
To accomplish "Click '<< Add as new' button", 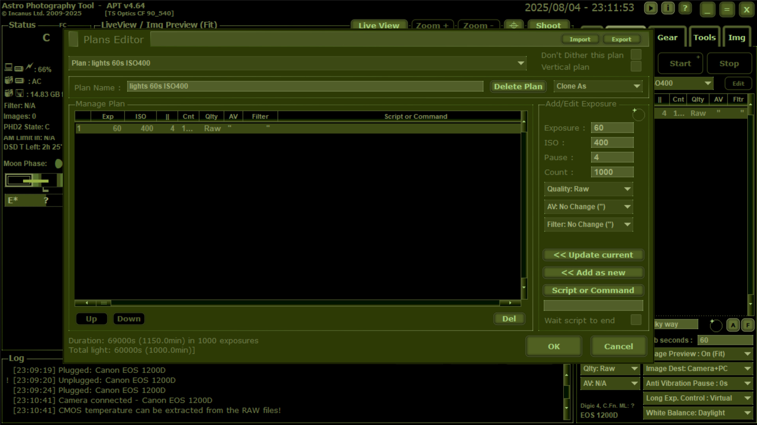I will click(593, 273).
